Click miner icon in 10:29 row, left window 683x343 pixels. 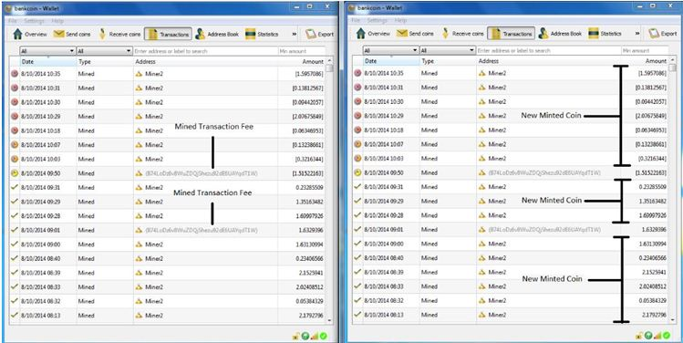pos(139,117)
